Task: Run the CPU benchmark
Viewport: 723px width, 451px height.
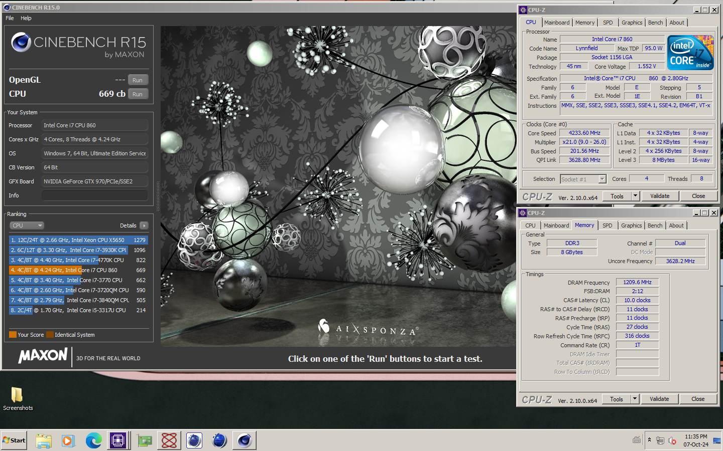Action: [x=138, y=94]
